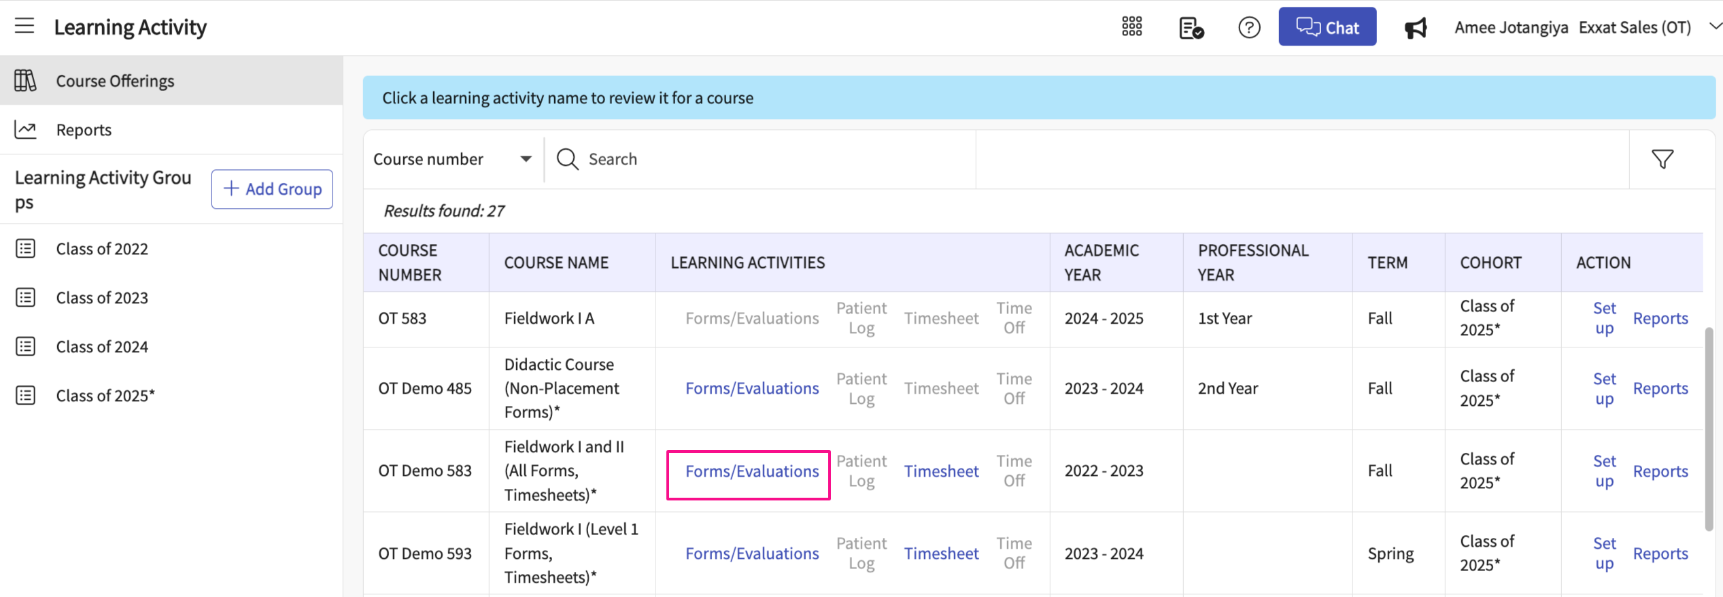Click the vertical table scrollbar
Screen dimensions: 1723x597
[x=1709, y=428]
